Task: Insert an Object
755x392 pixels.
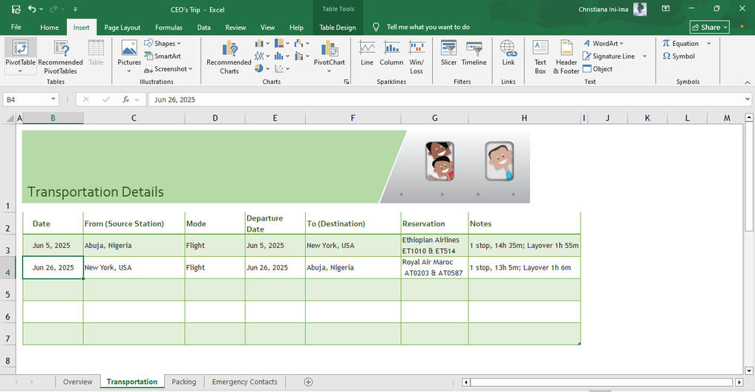Action: pyautogui.click(x=598, y=69)
